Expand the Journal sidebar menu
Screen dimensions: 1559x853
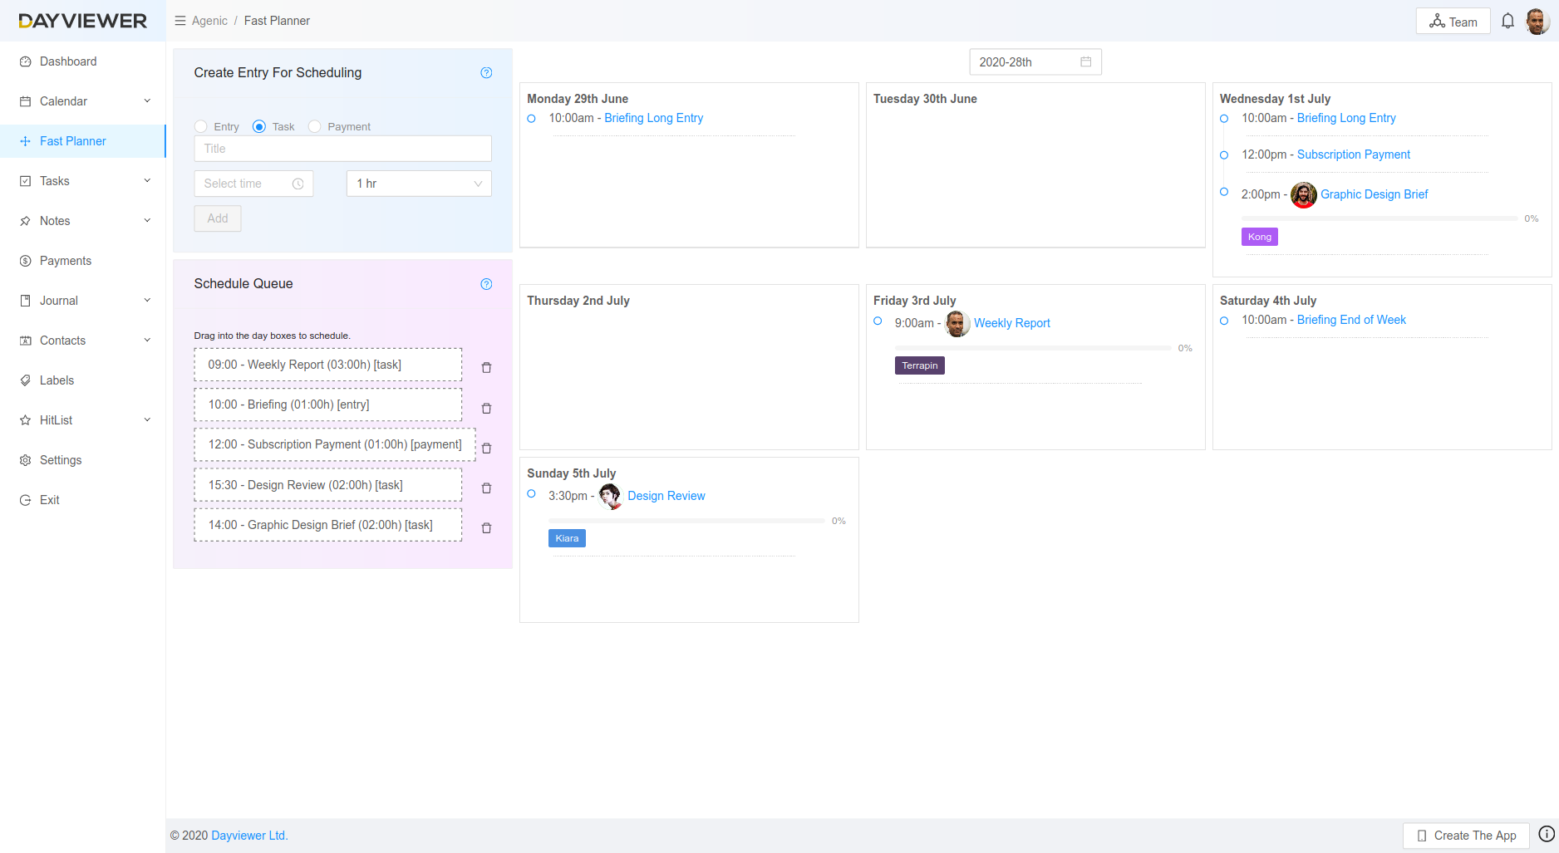point(83,301)
